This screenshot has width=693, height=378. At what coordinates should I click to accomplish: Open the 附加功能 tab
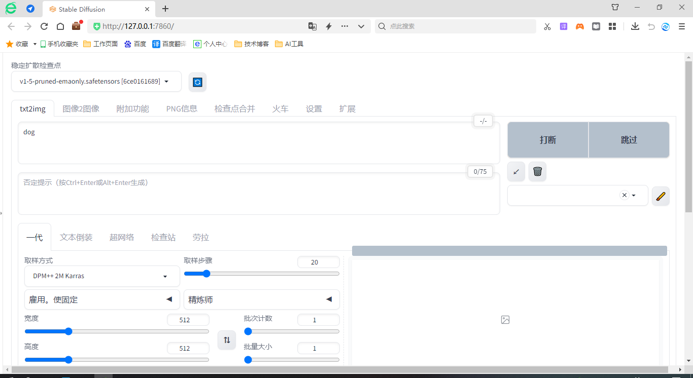133,108
